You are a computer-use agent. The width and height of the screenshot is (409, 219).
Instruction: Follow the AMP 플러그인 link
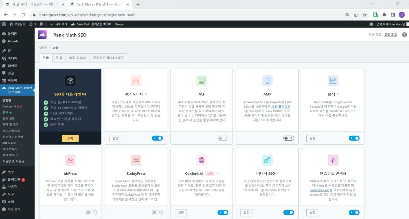click(x=281, y=107)
